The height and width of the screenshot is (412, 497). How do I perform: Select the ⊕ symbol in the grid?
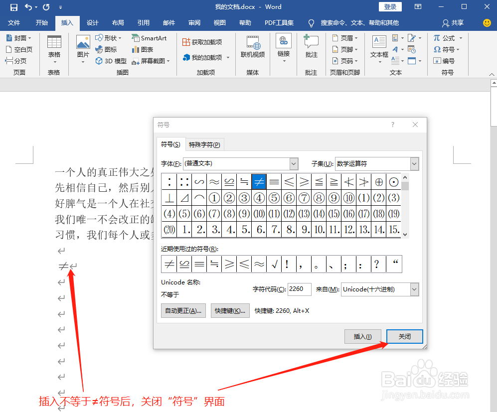coord(378,182)
